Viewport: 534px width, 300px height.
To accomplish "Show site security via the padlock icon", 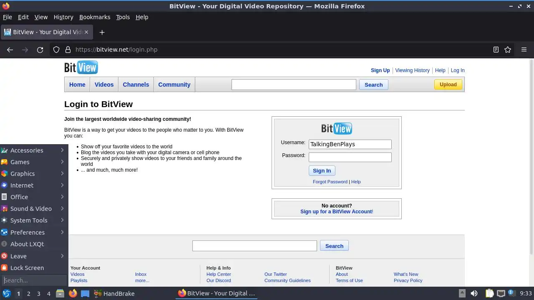I will pos(68,50).
